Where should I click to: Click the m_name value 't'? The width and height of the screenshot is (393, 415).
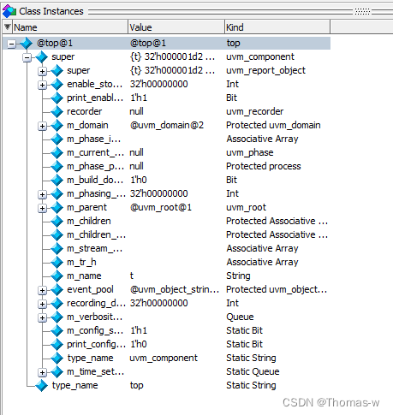[132, 276]
